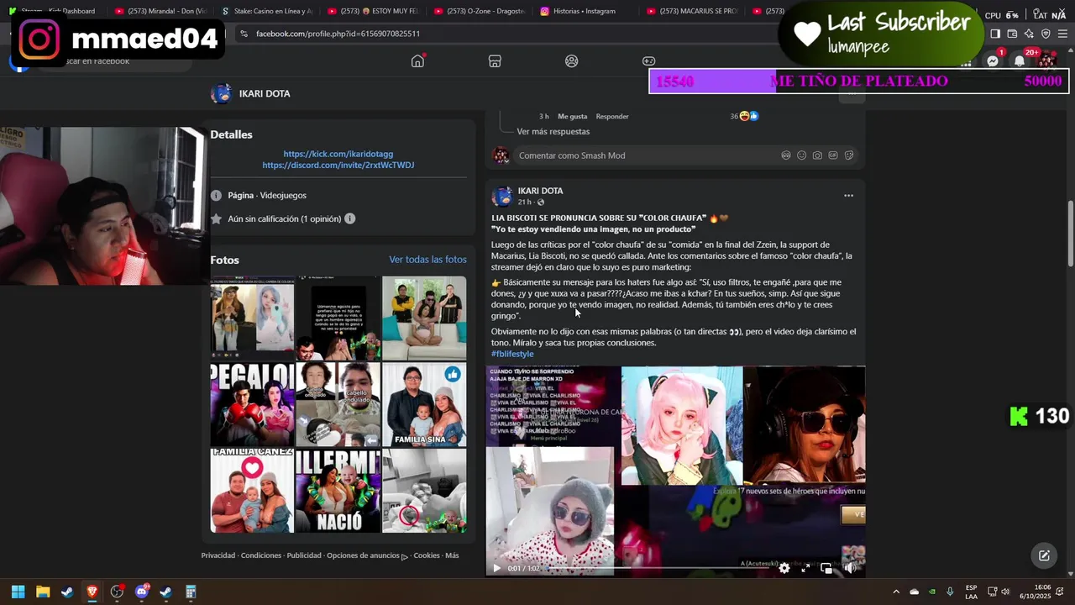Open the FAMILIA SINA photo thumbnail

(424, 405)
